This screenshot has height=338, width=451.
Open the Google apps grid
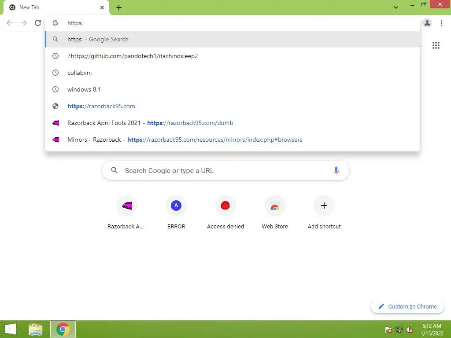(x=436, y=45)
